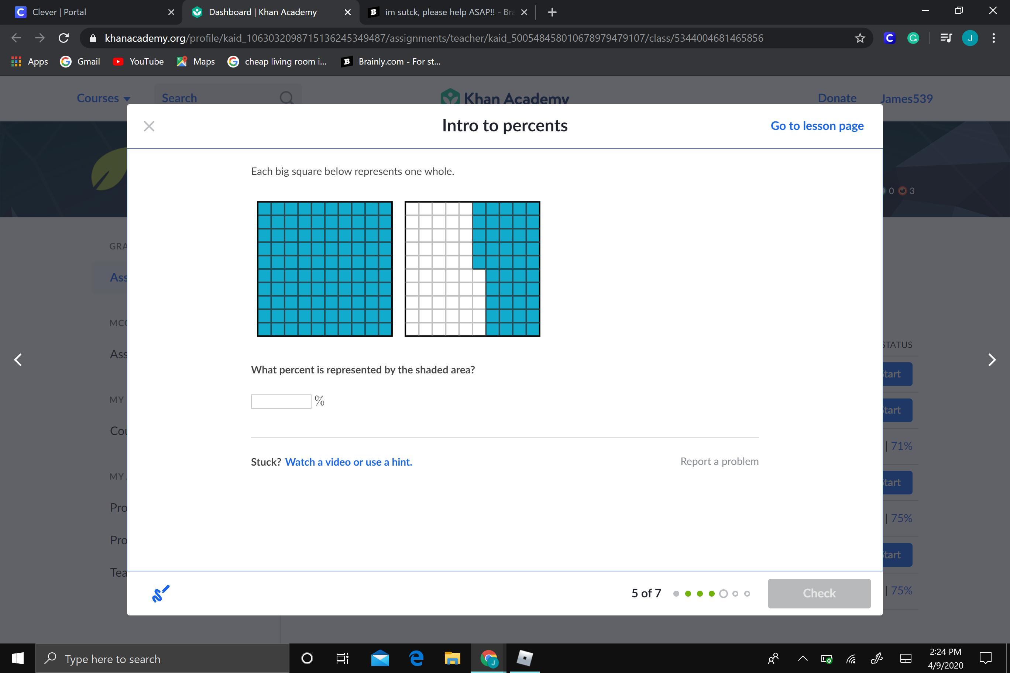Reload the page
The height and width of the screenshot is (673, 1010).
click(63, 38)
